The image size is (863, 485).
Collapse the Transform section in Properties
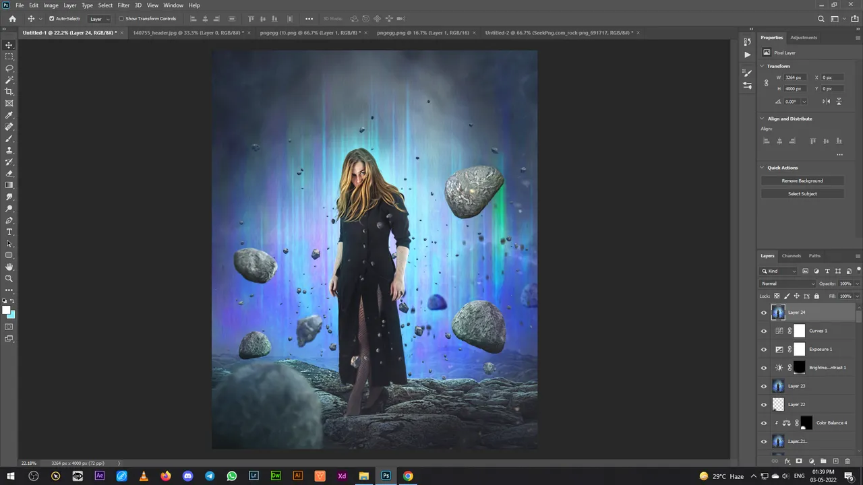(x=762, y=66)
